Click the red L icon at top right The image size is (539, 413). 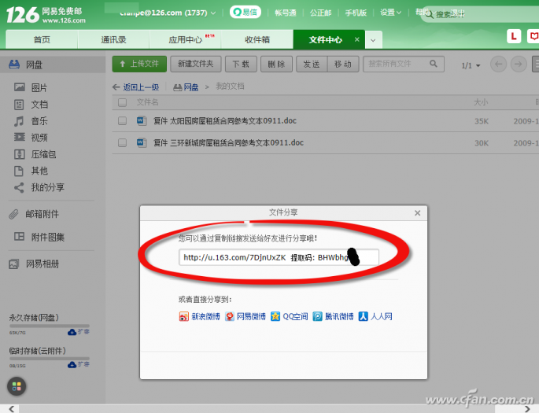coord(514,36)
